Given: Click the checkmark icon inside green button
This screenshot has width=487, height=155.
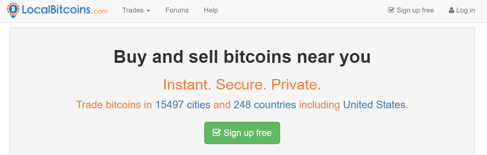Looking at the screenshot, I should click(x=217, y=133).
